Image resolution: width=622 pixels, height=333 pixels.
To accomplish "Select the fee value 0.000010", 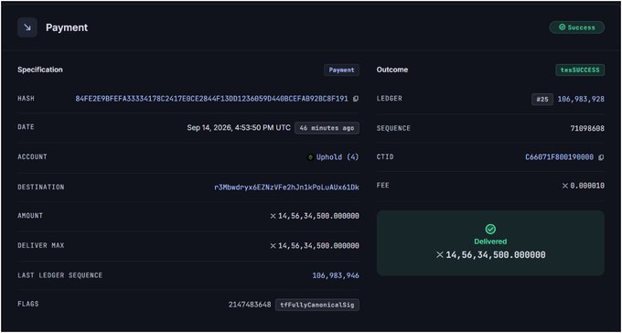I will [587, 186].
